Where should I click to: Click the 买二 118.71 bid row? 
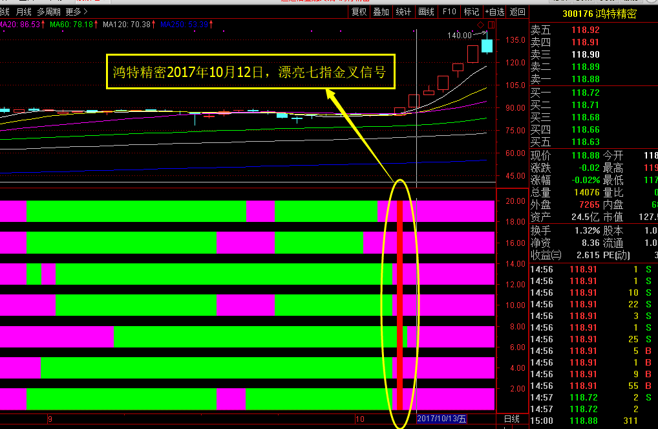565,105
